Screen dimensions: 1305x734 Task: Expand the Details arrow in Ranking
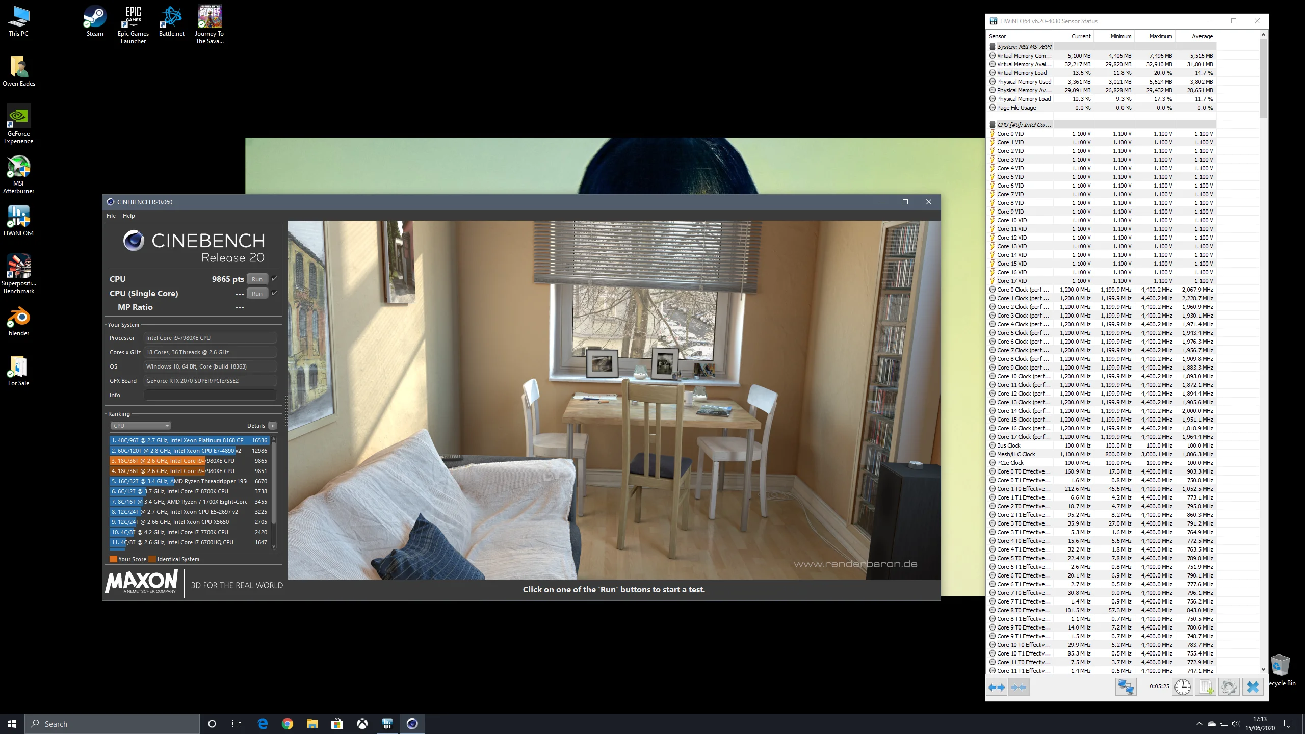(x=273, y=426)
